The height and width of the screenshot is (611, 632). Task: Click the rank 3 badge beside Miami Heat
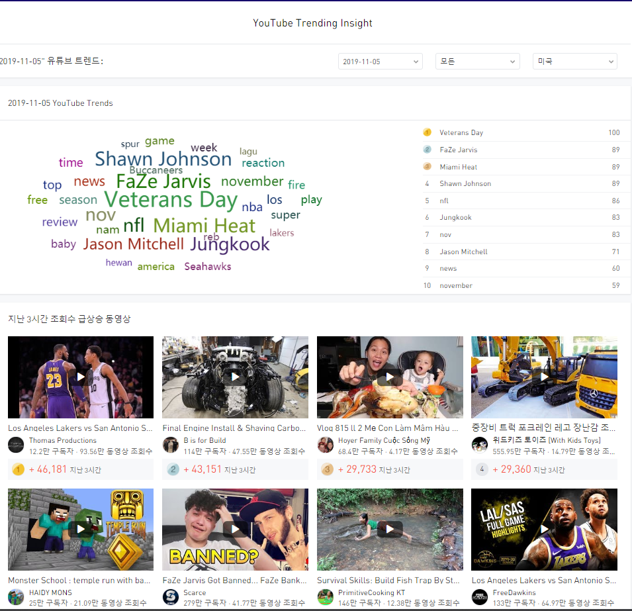pyautogui.click(x=428, y=167)
